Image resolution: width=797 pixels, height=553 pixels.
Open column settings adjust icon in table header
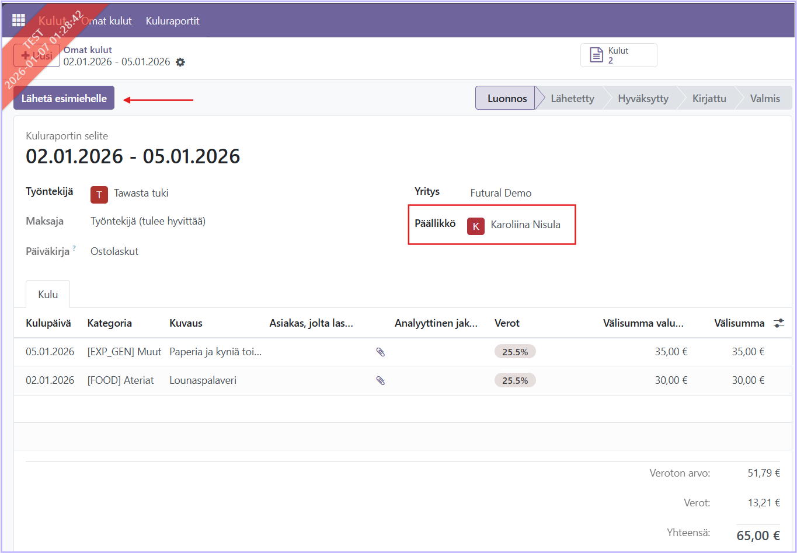click(779, 323)
